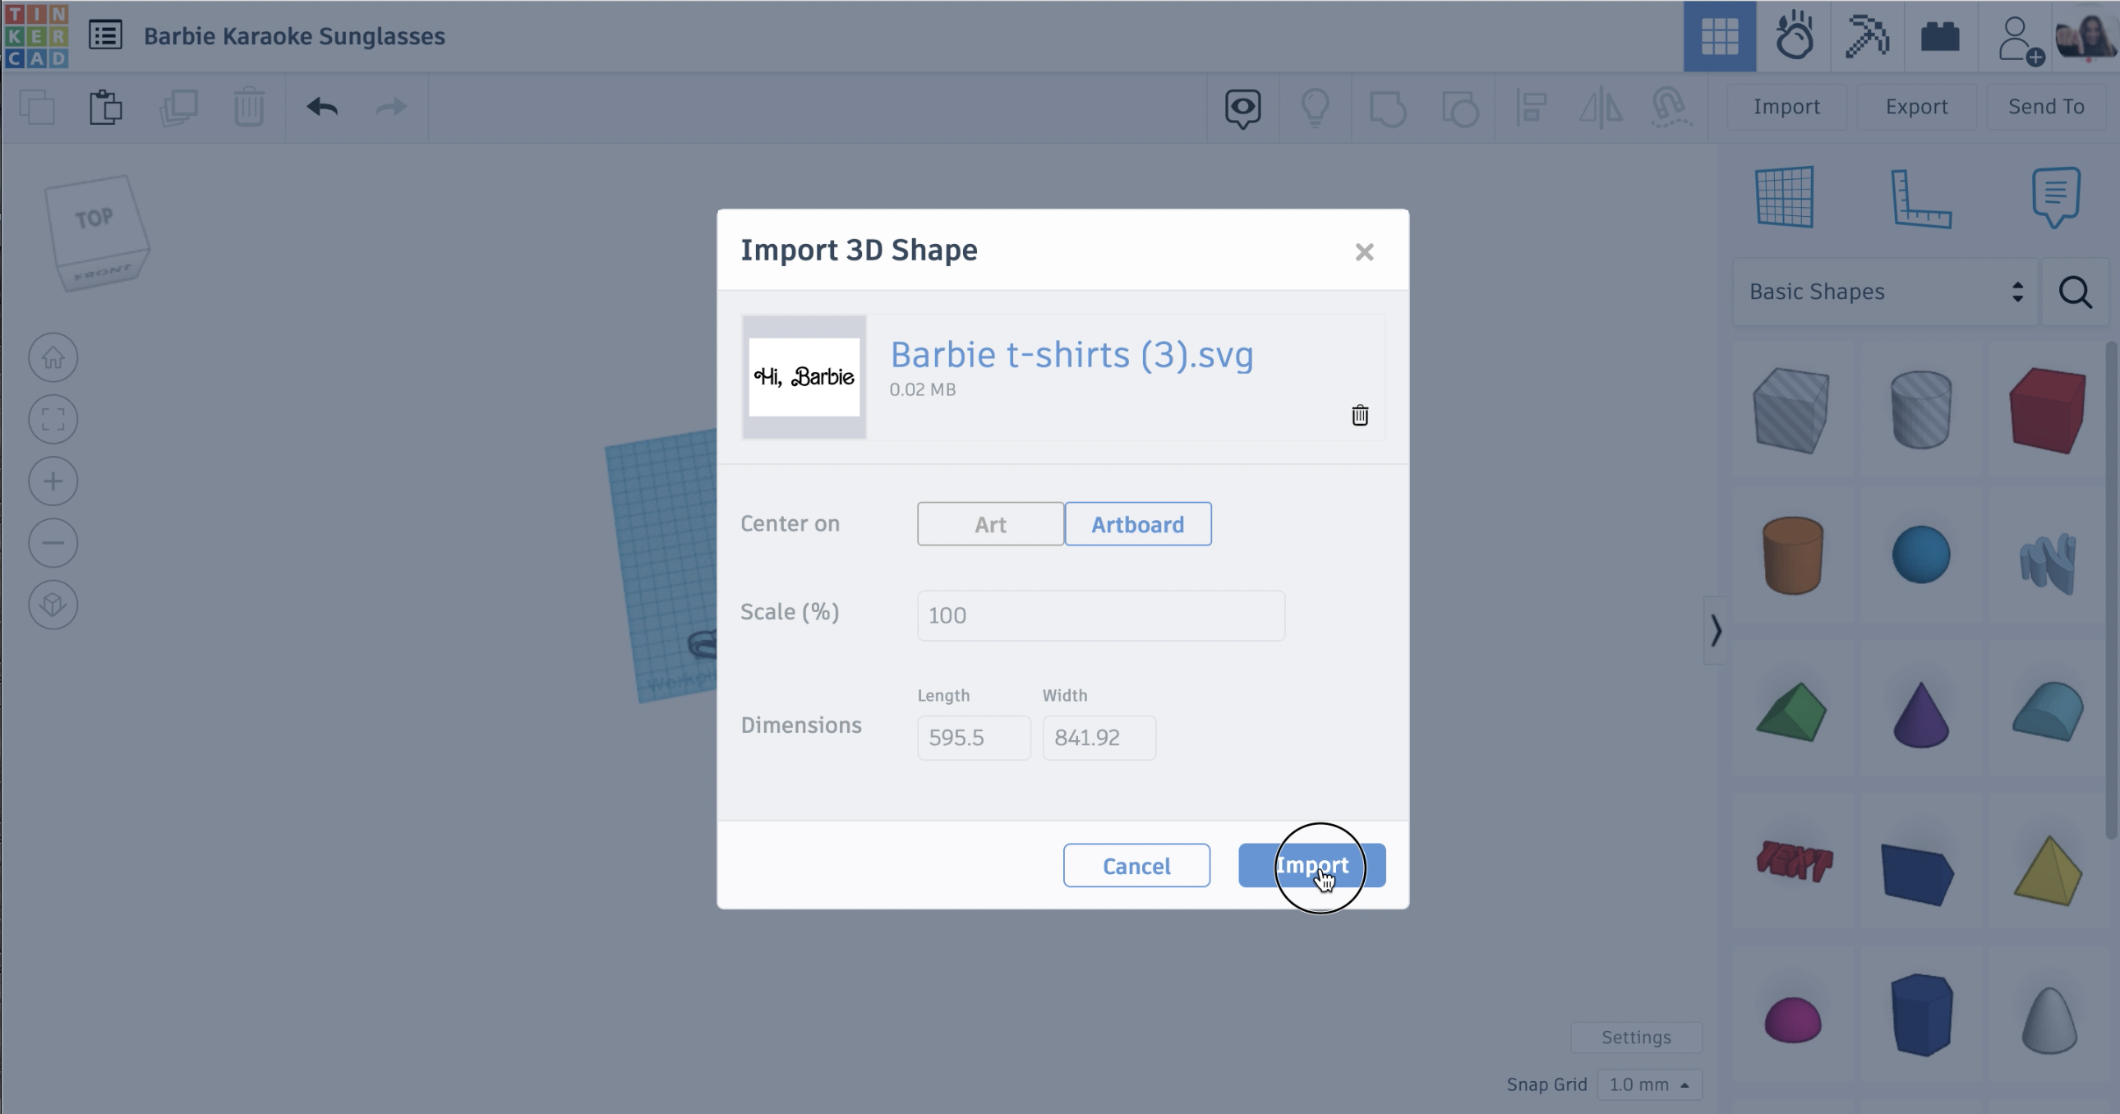Select the Ruler helper tool
The width and height of the screenshot is (2120, 1114).
pos(1924,197)
